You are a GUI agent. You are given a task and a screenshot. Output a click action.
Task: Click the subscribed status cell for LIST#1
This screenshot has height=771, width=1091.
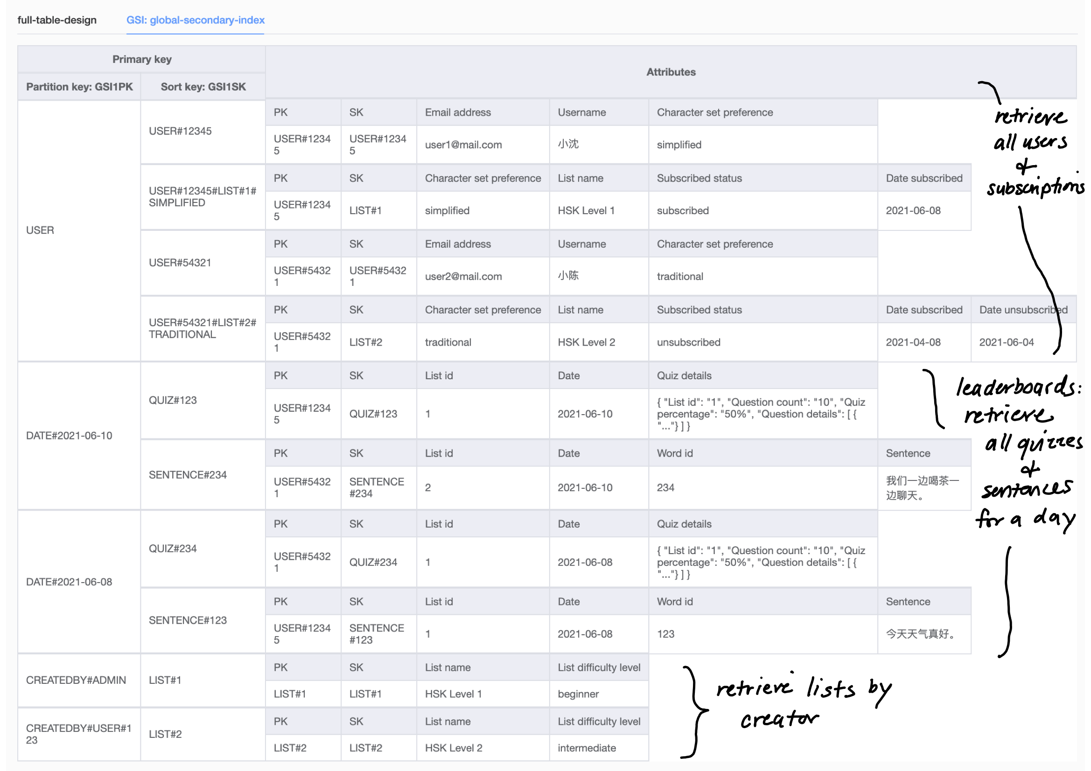682,210
